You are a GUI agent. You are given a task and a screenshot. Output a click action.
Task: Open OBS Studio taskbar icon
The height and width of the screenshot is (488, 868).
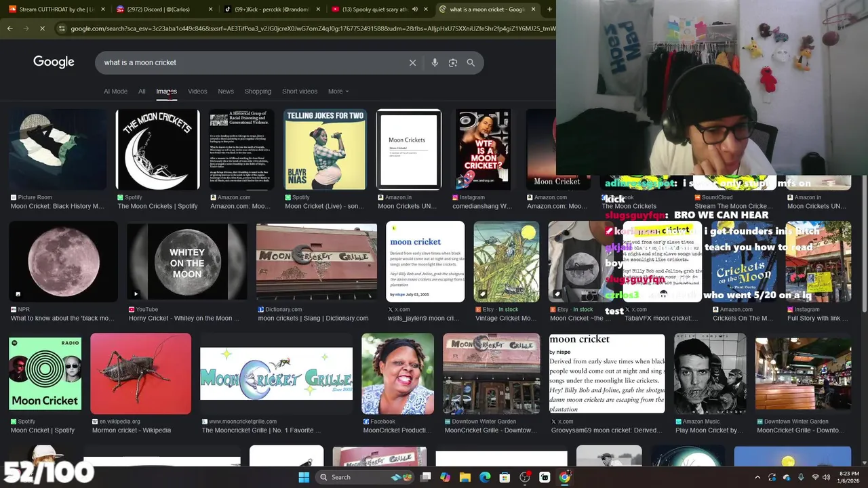(525, 477)
